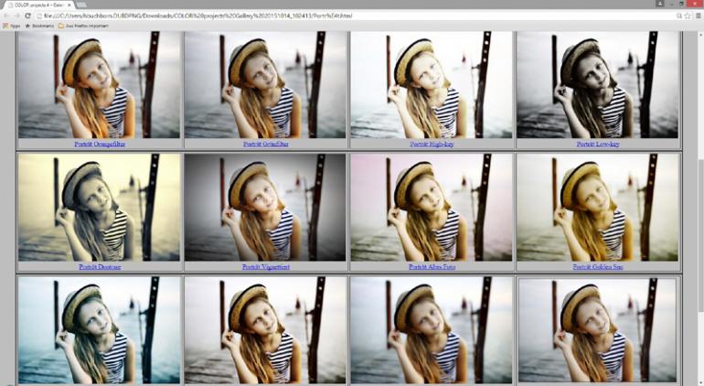Click the vertical page scrollbar
The width and height of the screenshot is (704, 386).
coord(700,235)
